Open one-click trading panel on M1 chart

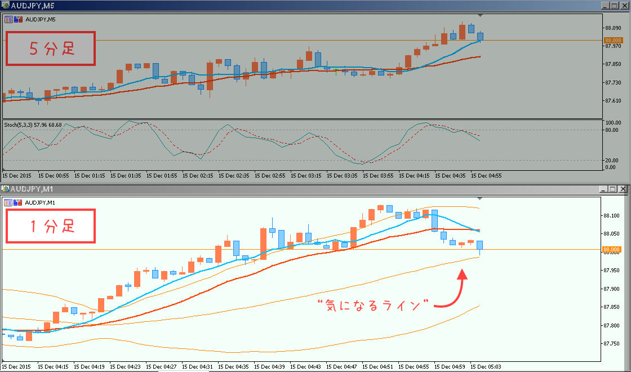coord(9,202)
